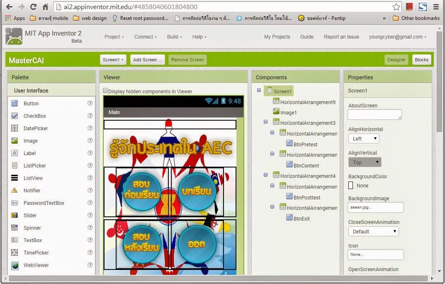
Task: Choose the Image palette icon
Action: (15, 141)
